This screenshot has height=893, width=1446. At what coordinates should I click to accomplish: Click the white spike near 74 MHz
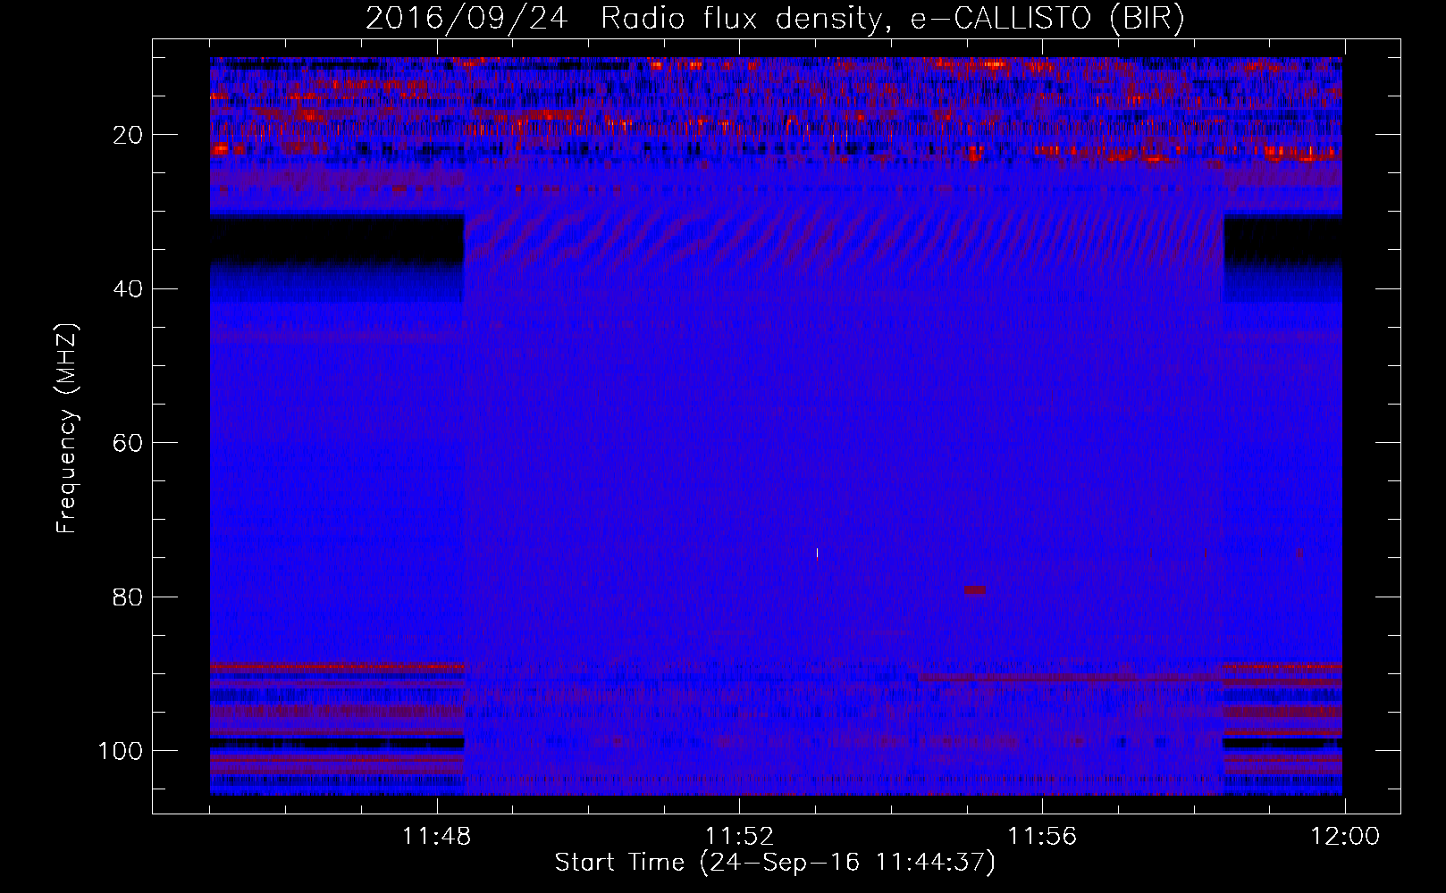[x=818, y=554]
